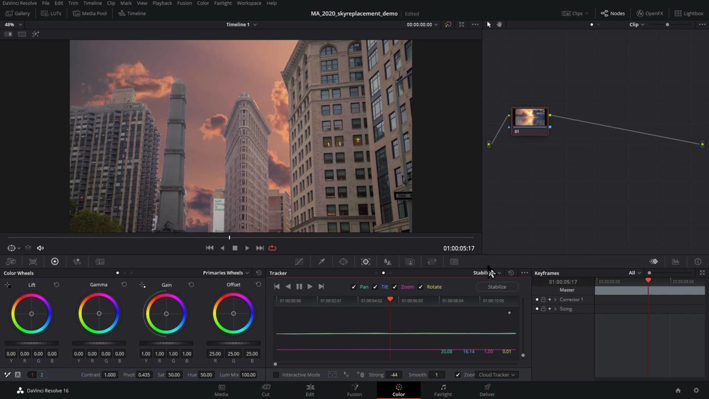Open the Curves palette
Screen dimensions: 709x399
point(299,261)
